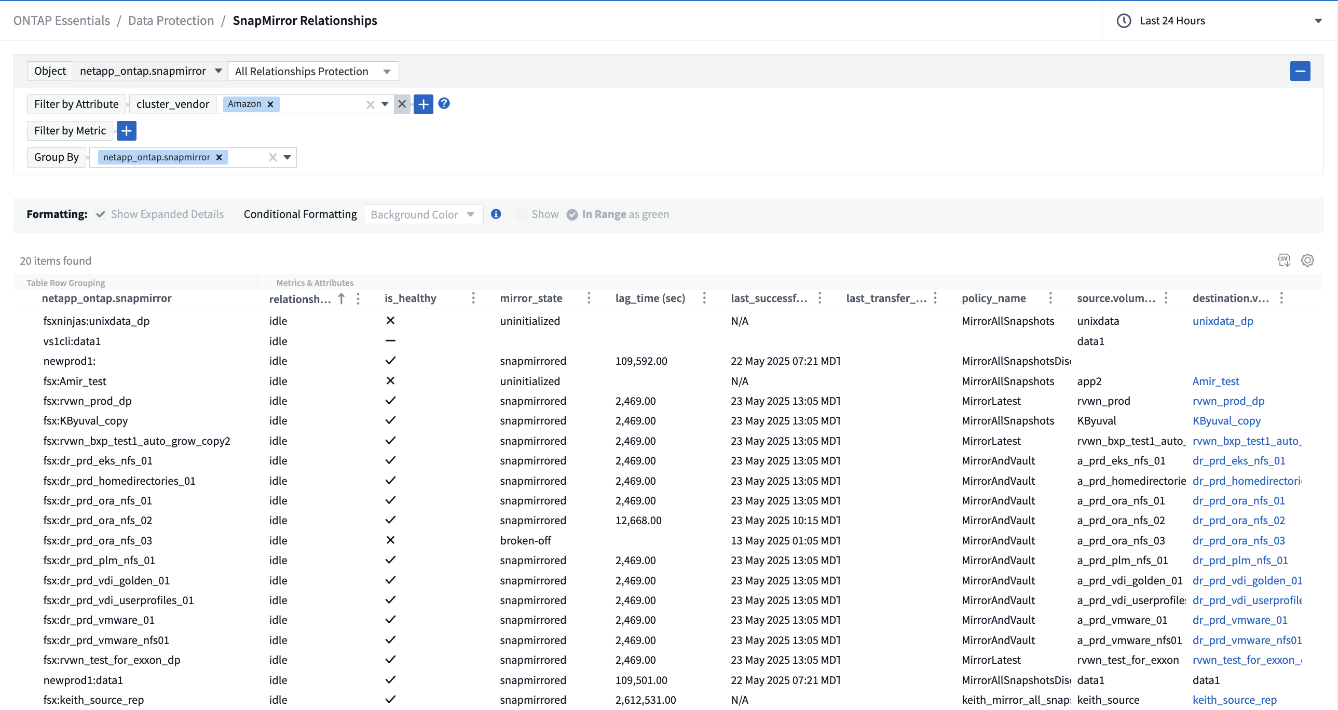Viewport: 1338px width, 710px height.
Task: Sort by mirror_state column header
Action: click(x=531, y=298)
